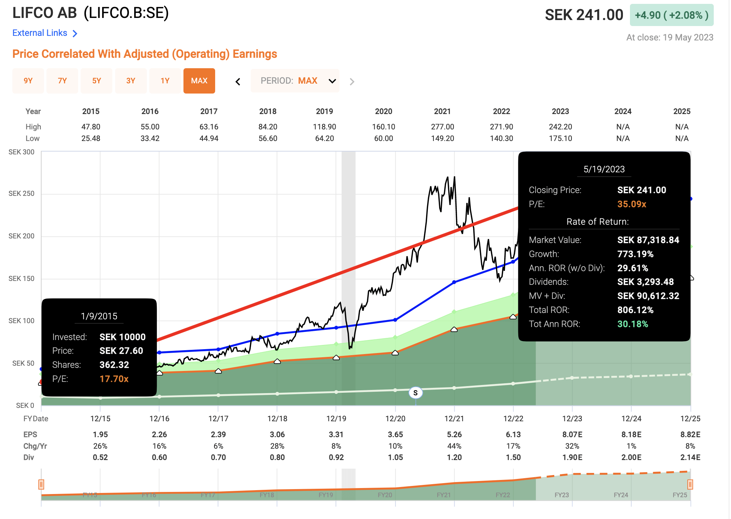Image resolution: width=731 pixels, height=519 pixels.
Task: Select the 5Y timeframe button
Action: (96, 81)
